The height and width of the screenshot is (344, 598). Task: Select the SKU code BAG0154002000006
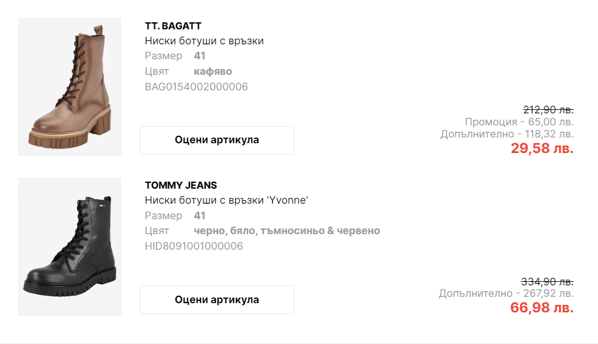tap(196, 87)
